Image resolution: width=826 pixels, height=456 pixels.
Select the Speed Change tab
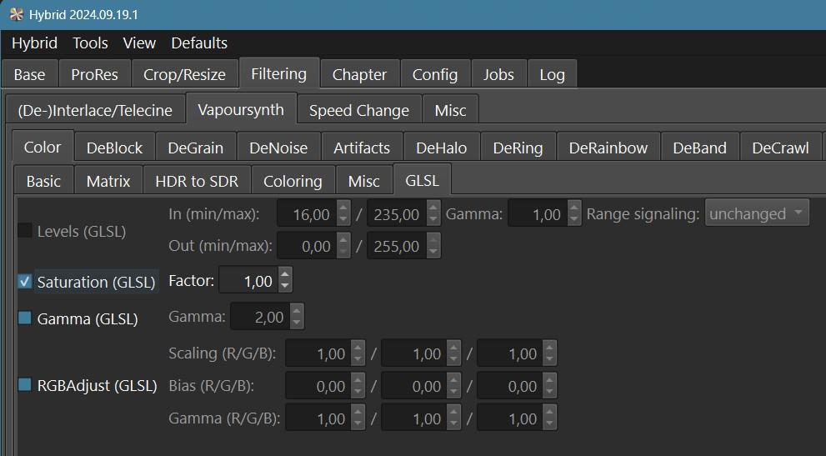point(358,110)
